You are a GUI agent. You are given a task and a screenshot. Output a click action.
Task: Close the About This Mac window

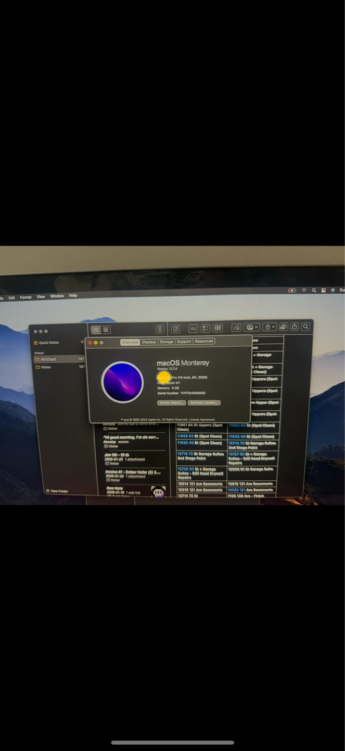click(90, 343)
